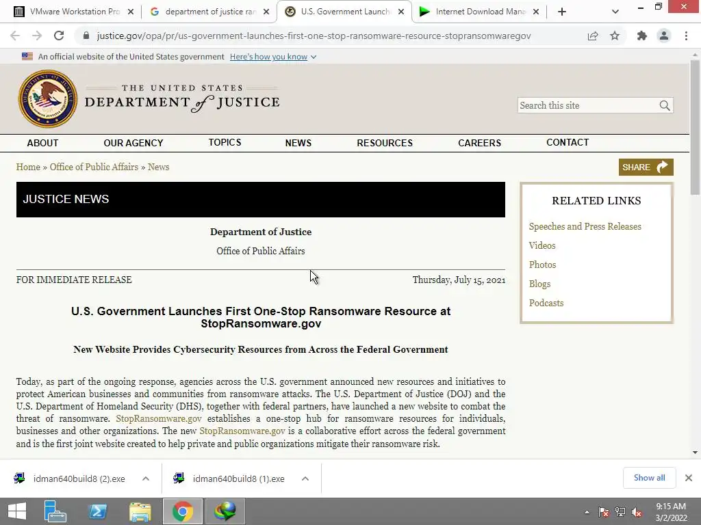Click the browser forward arrow
This screenshot has height=525, width=701.
click(x=37, y=36)
